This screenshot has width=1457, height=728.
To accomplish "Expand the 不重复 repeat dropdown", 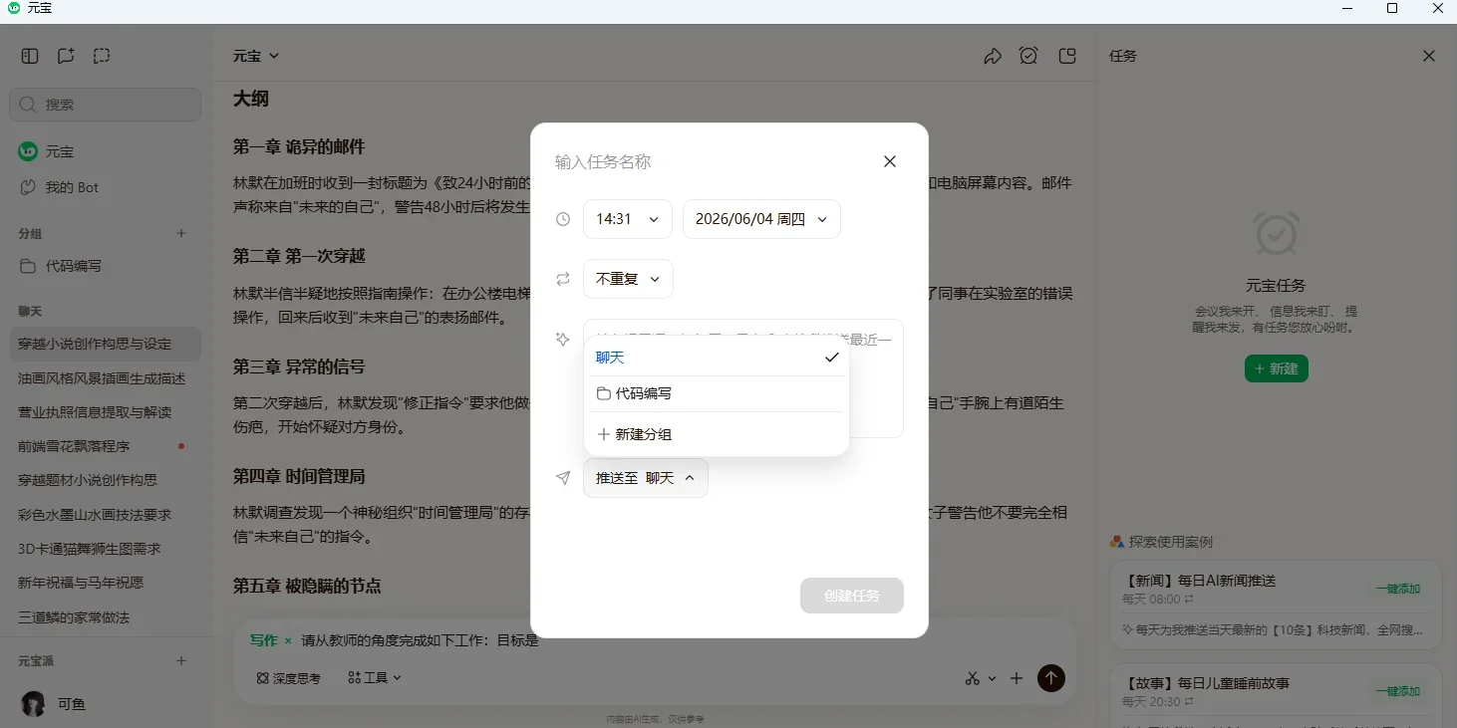I will tap(628, 279).
